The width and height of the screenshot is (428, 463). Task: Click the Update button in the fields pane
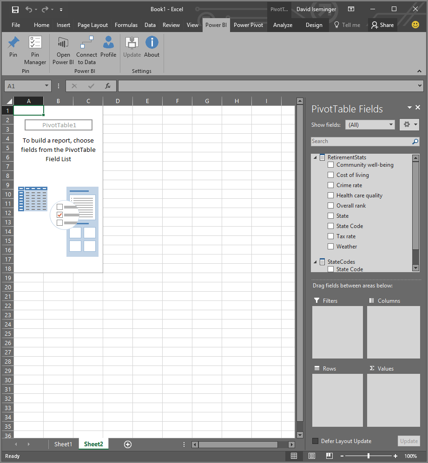408,441
